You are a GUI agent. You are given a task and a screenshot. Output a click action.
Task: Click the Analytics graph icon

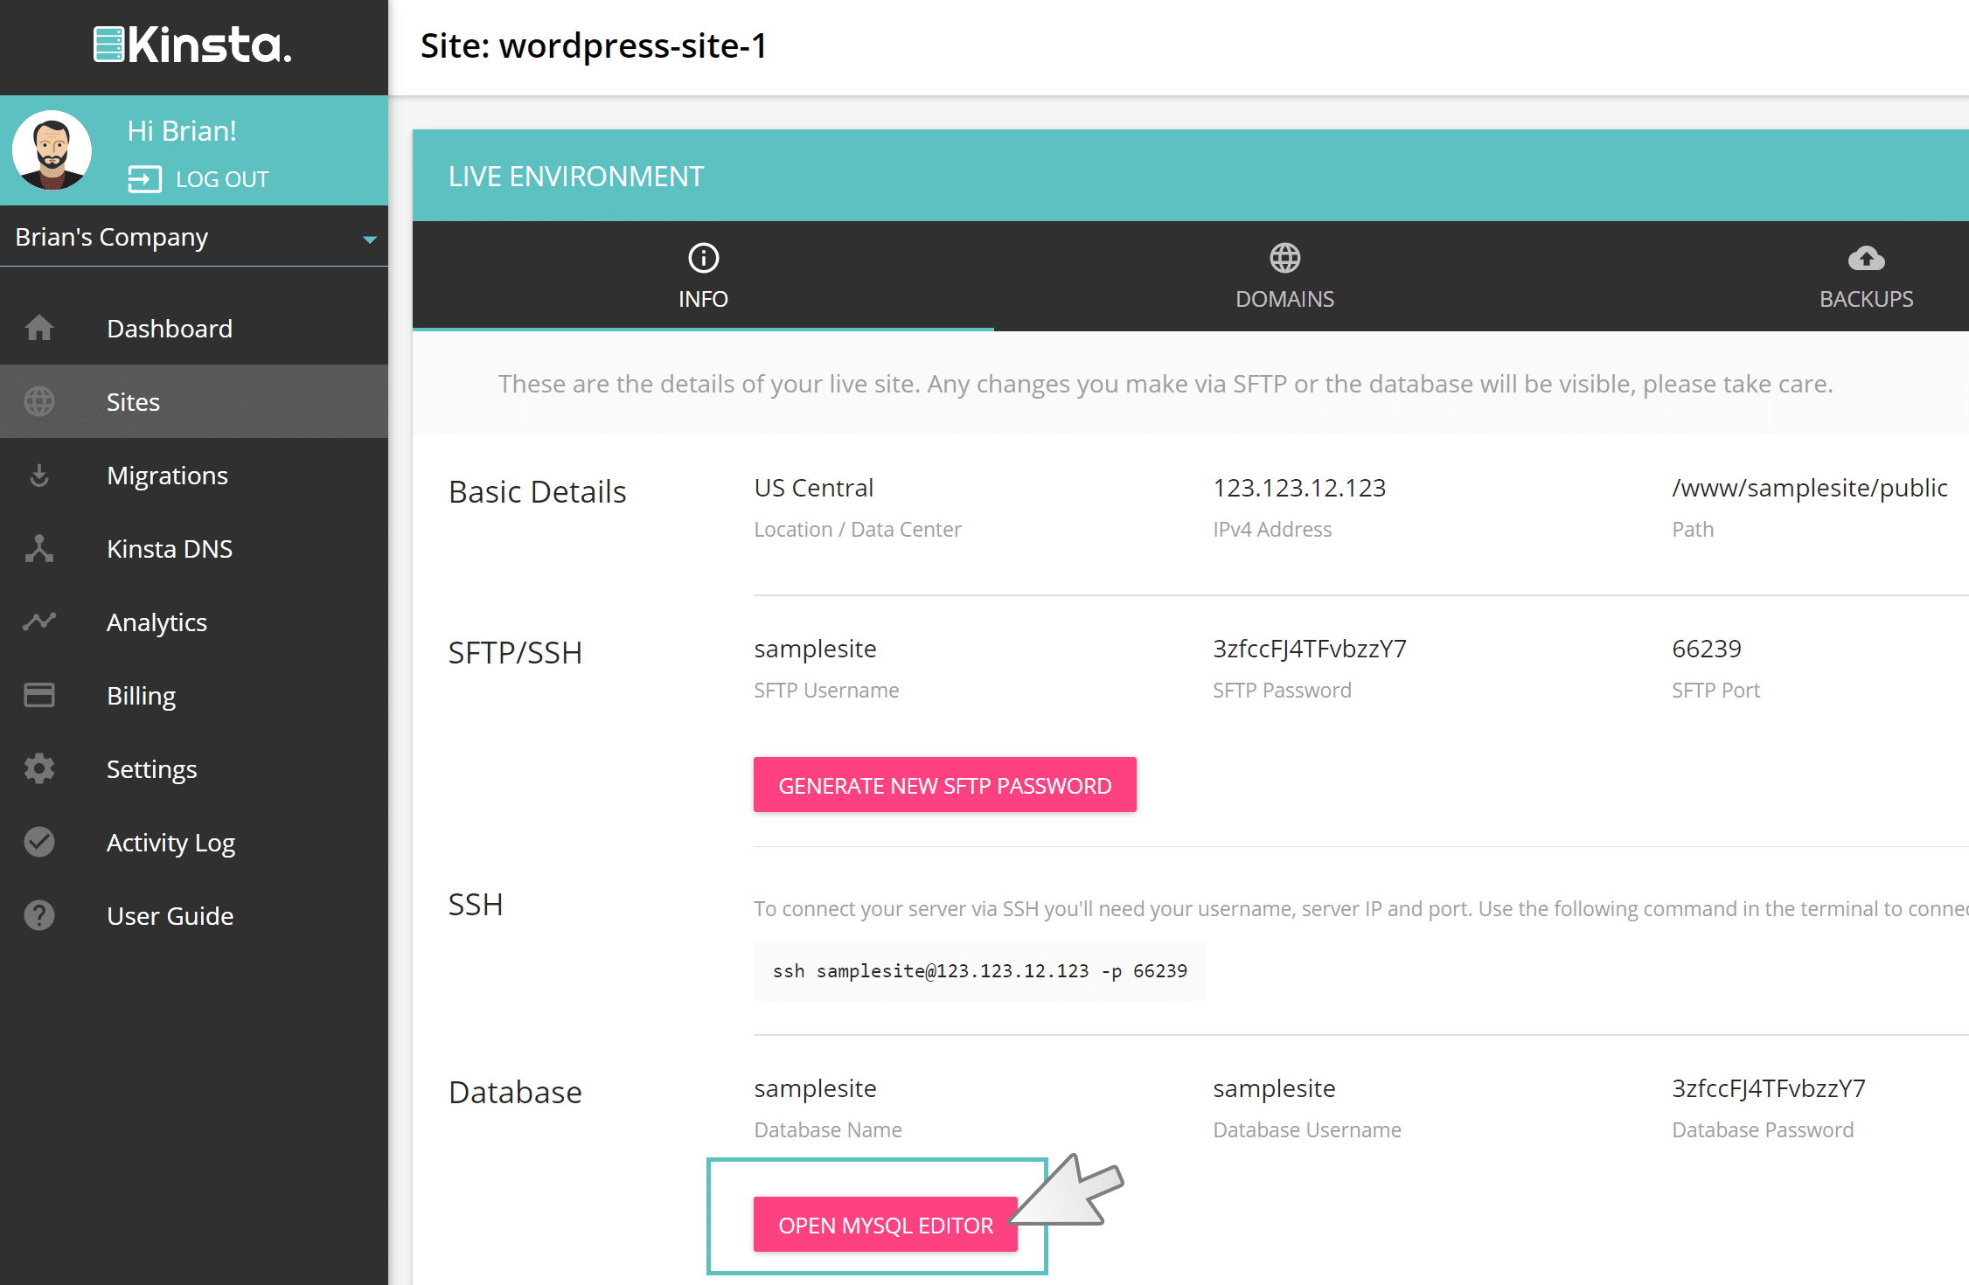tap(39, 622)
